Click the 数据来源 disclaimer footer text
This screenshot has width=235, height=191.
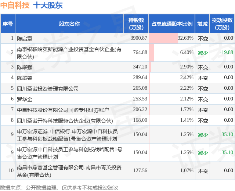point(59,188)
